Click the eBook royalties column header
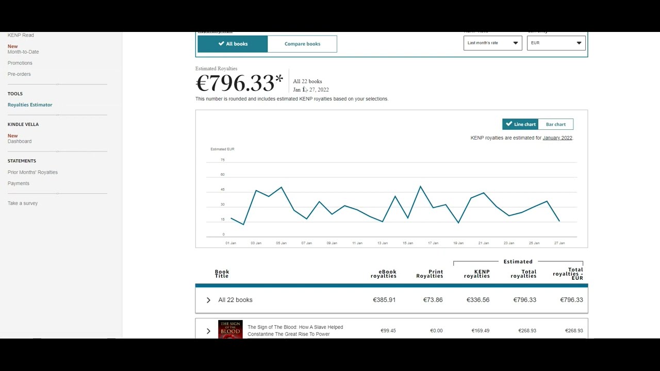 point(384,274)
